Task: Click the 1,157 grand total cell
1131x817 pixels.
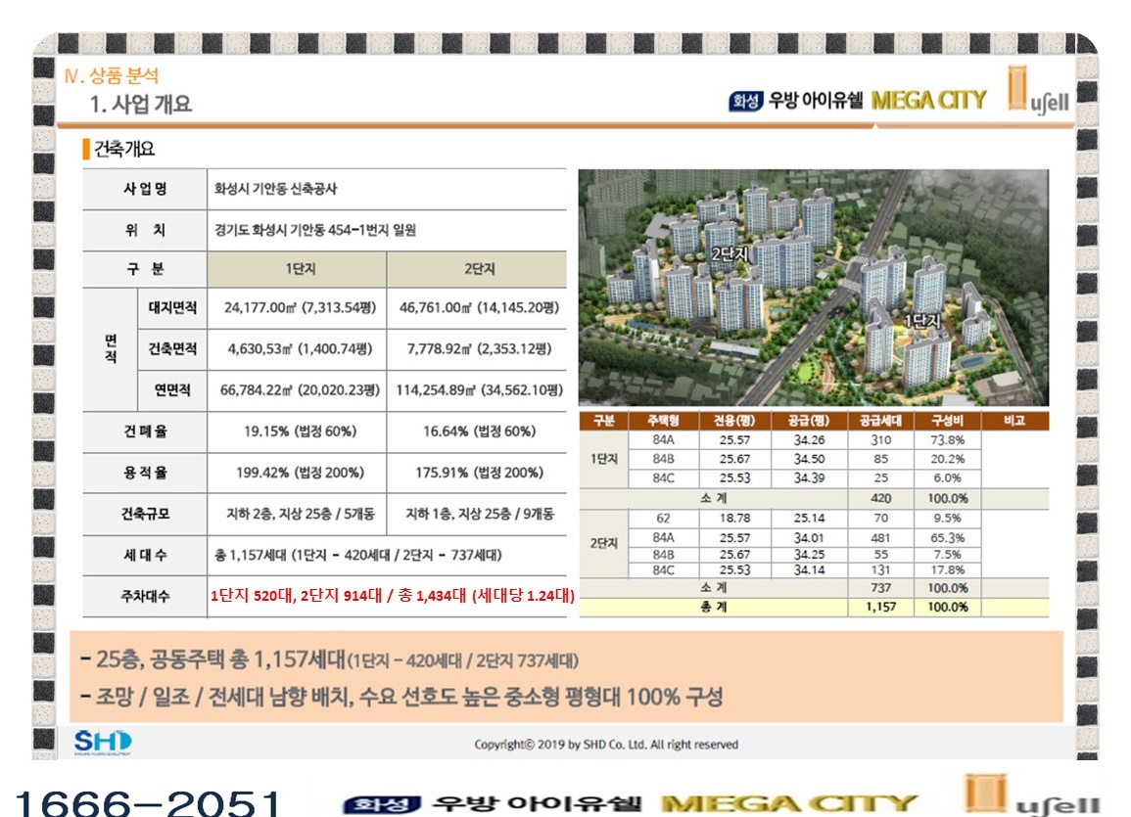Action: pos(880,607)
